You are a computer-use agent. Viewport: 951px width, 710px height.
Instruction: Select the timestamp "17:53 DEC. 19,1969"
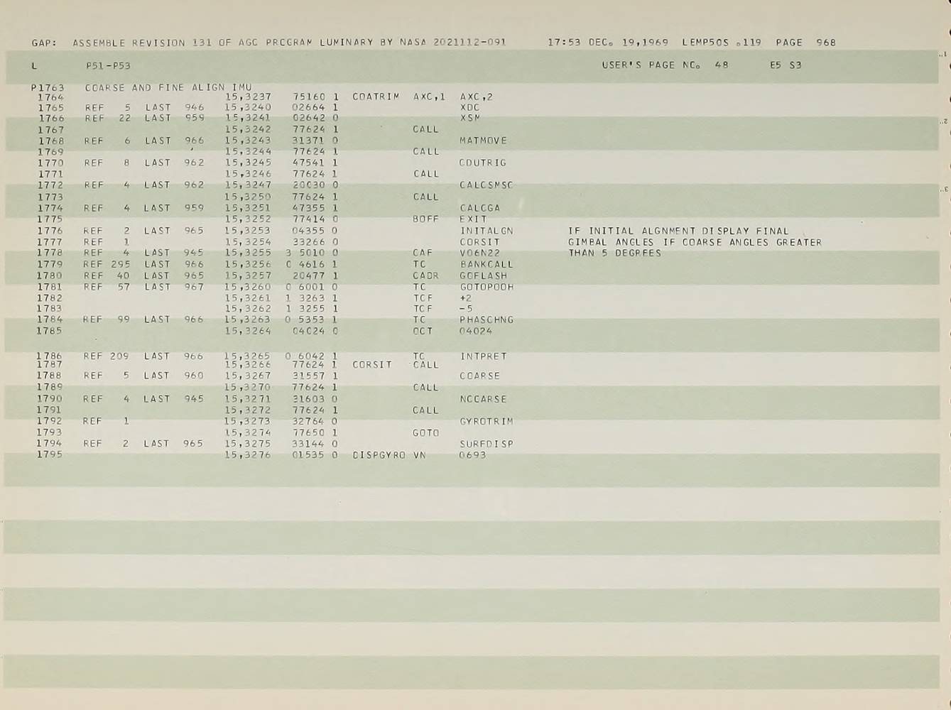click(608, 43)
